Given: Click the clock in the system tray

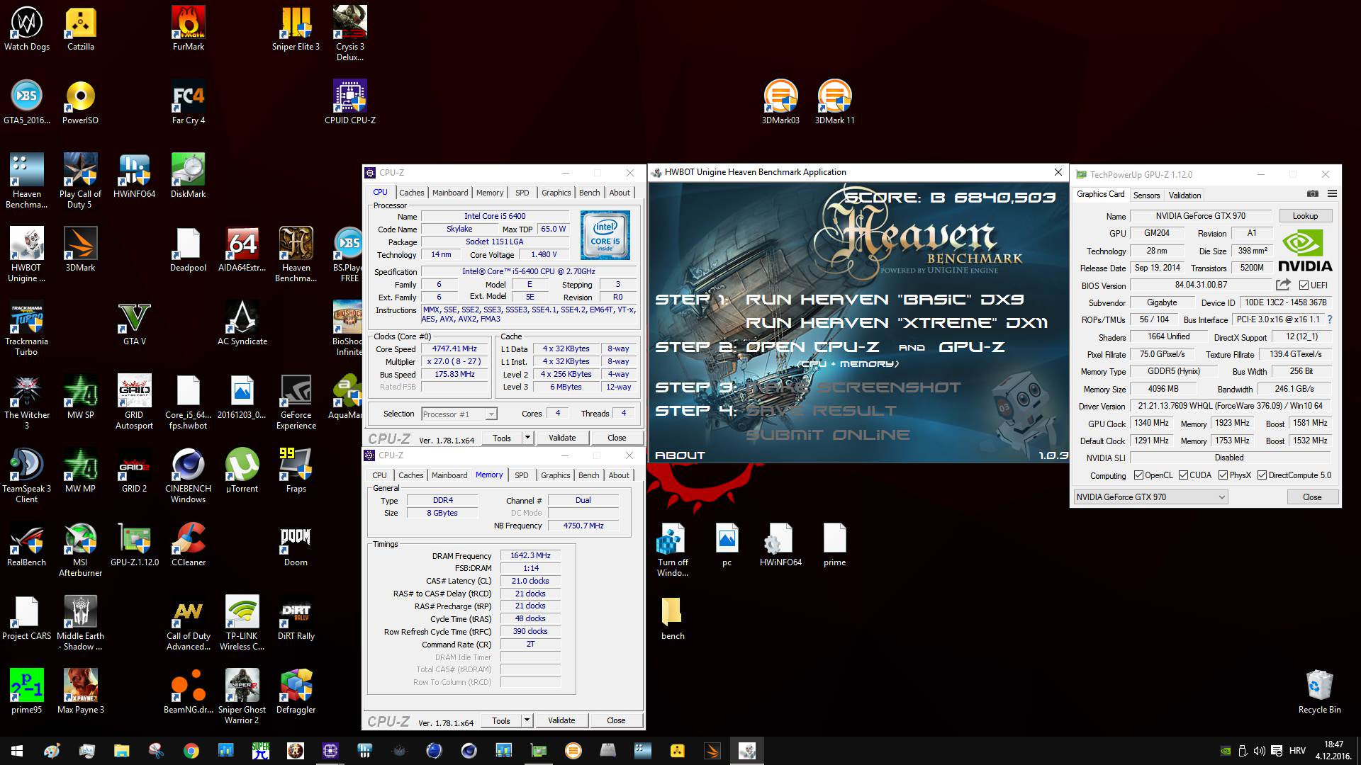Looking at the screenshot, I should coord(1333,751).
